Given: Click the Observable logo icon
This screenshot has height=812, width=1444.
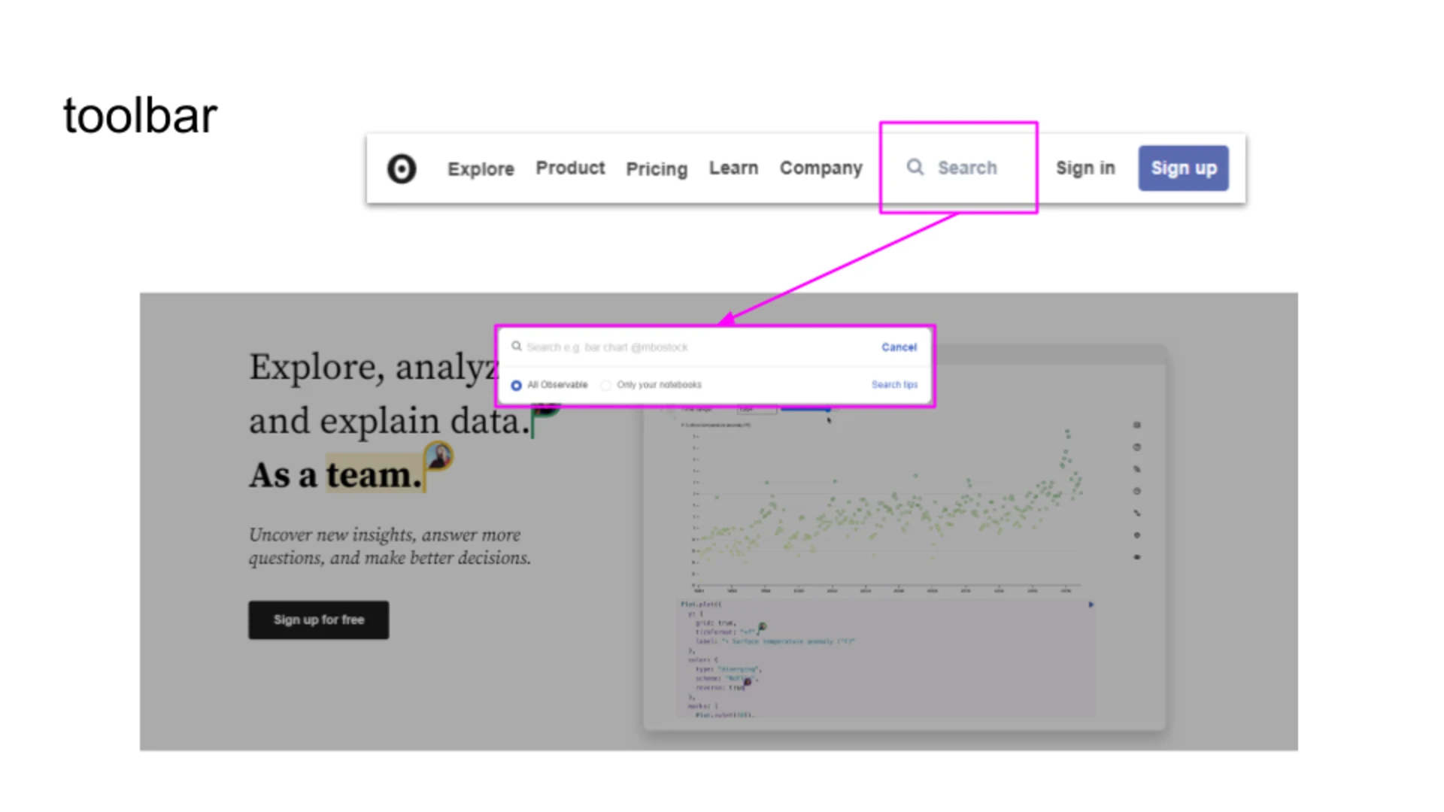Looking at the screenshot, I should click(x=402, y=168).
